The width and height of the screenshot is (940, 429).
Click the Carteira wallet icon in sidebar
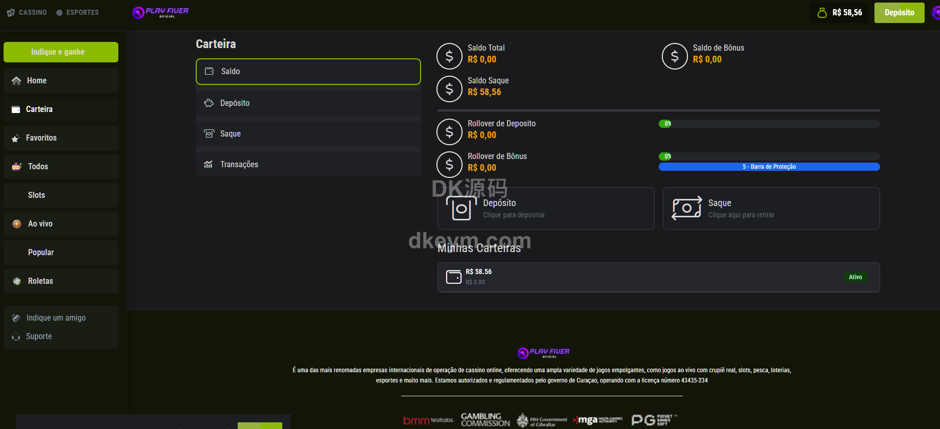point(16,109)
